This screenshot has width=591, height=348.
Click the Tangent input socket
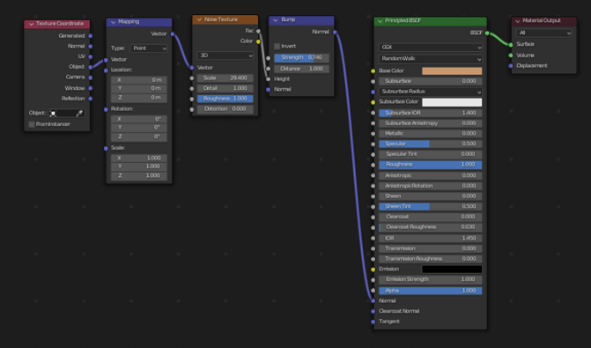[373, 322]
